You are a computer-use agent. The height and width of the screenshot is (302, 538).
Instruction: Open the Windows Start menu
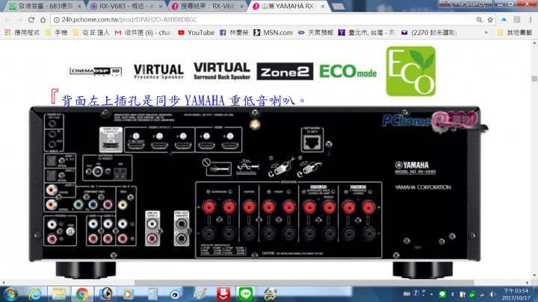tap(10, 294)
